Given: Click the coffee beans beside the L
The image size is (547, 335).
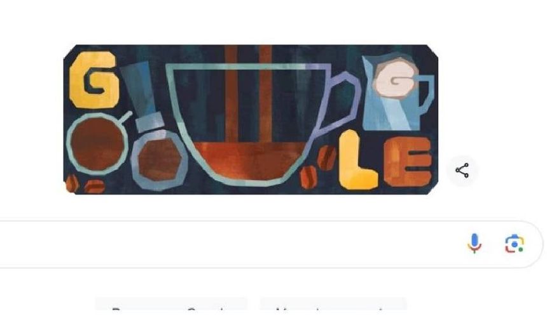Looking at the screenshot, I should [x=317, y=167].
